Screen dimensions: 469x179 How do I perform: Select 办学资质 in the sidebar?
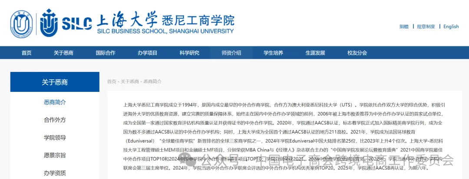pos(55,173)
